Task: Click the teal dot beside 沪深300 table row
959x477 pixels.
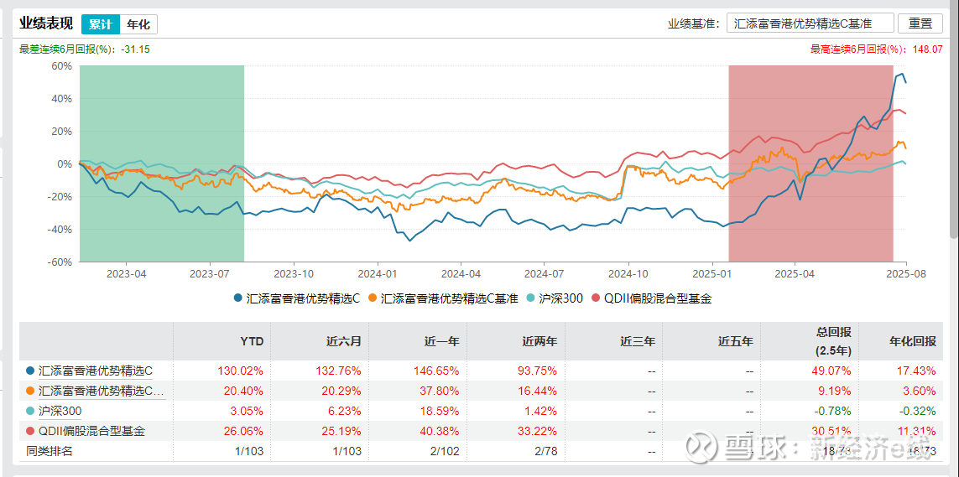Action: click(x=31, y=411)
